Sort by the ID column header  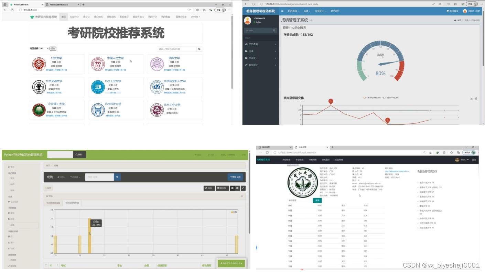[x=51, y=265]
